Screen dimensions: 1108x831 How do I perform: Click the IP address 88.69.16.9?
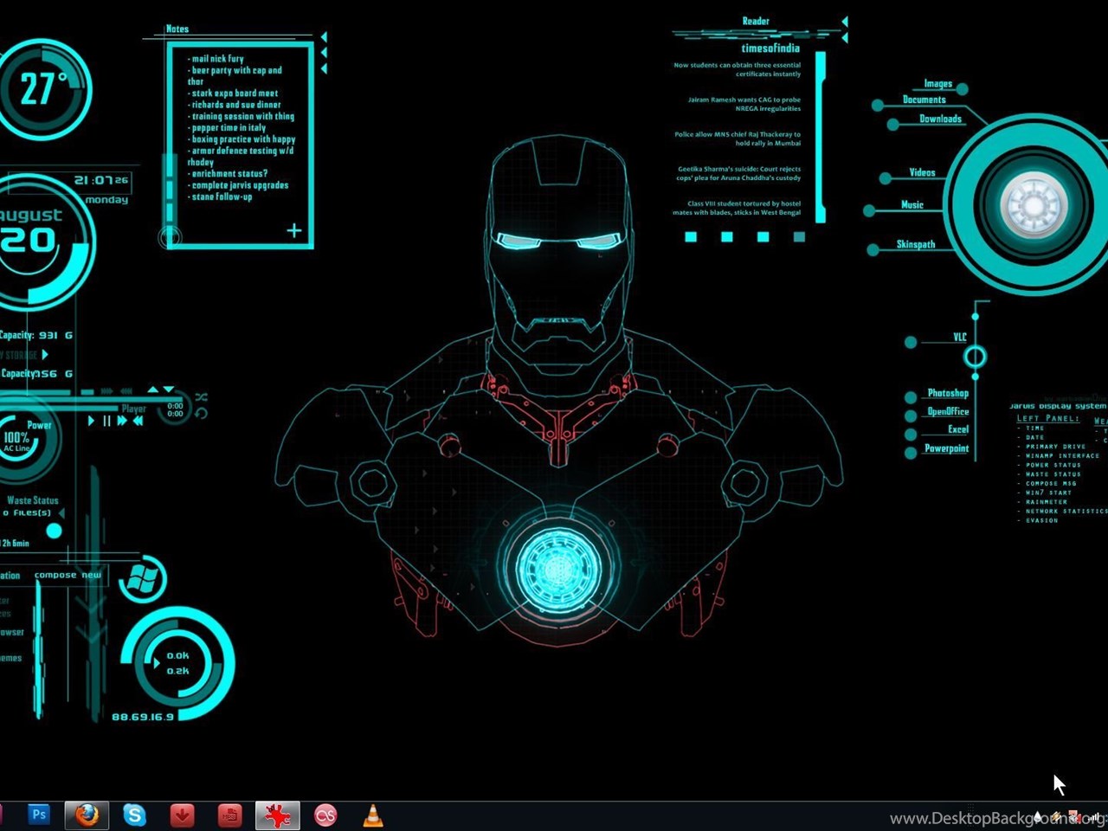[x=143, y=717]
